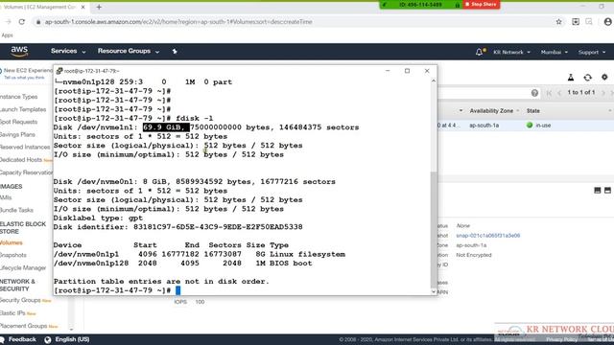614x345 pixels.
Task: Click the terminal prompt cursor line
Action: (x=117, y=290)
